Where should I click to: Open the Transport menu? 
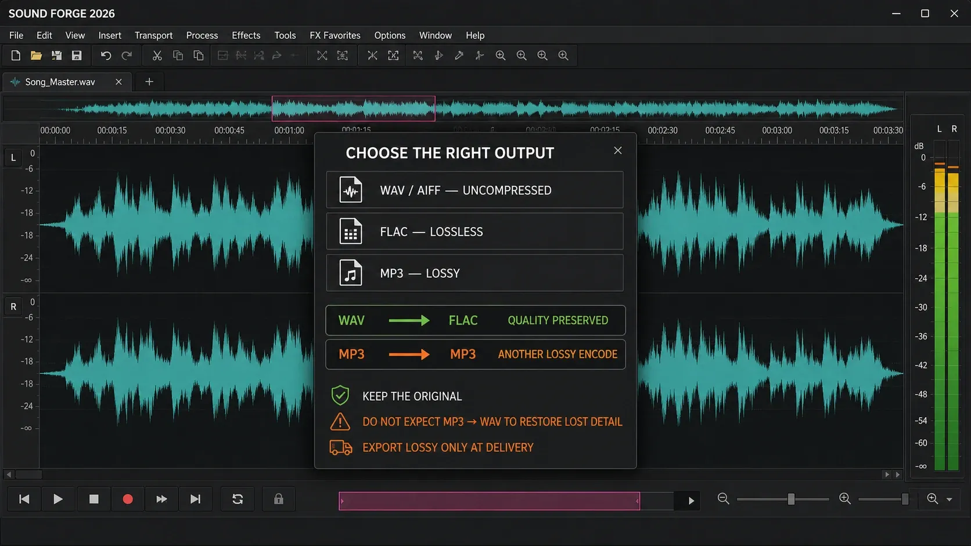click(x=153, y=35)
